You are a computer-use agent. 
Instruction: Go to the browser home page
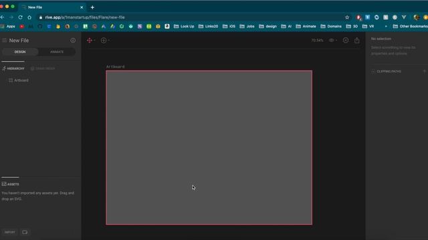tap(29, 17)
